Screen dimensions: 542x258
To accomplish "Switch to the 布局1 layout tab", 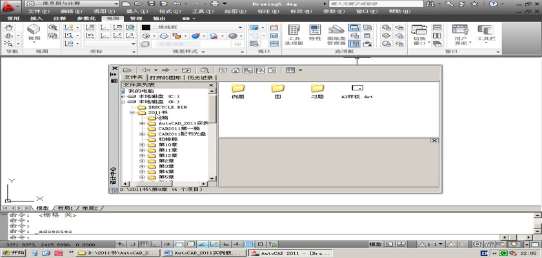I will click(x=65, y=208).
